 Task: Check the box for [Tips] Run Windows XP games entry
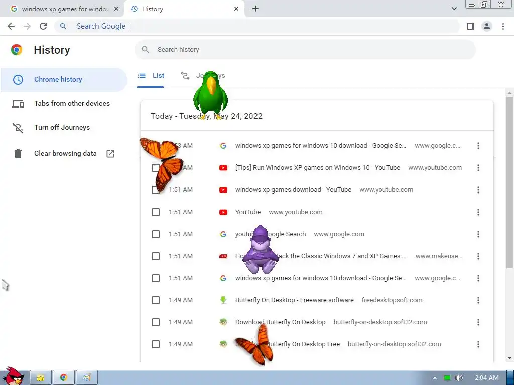156,168
